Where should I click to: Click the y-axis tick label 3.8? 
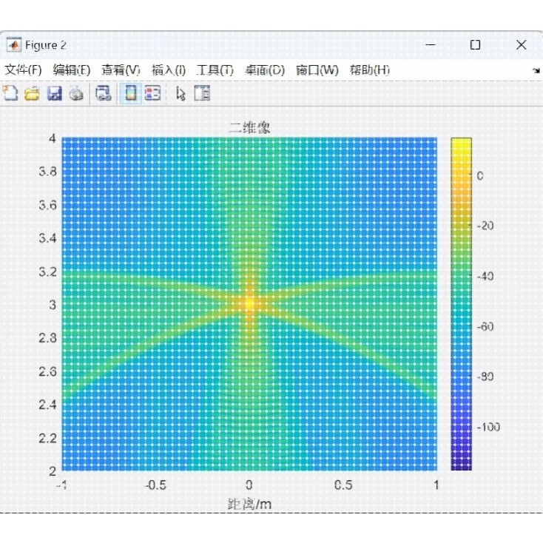coord(48,172)
